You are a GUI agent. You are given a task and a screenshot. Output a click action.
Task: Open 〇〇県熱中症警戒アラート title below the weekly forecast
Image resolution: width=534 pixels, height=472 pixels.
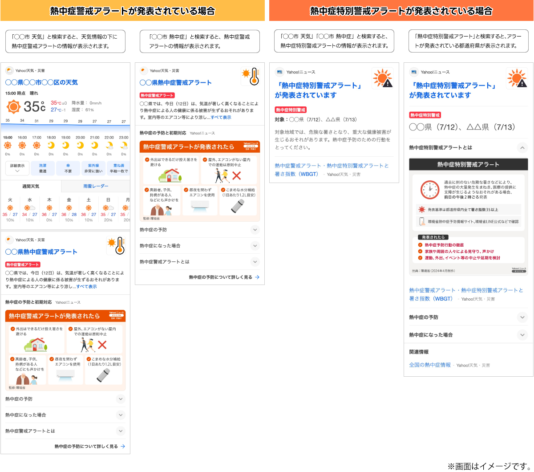point(41,252)
